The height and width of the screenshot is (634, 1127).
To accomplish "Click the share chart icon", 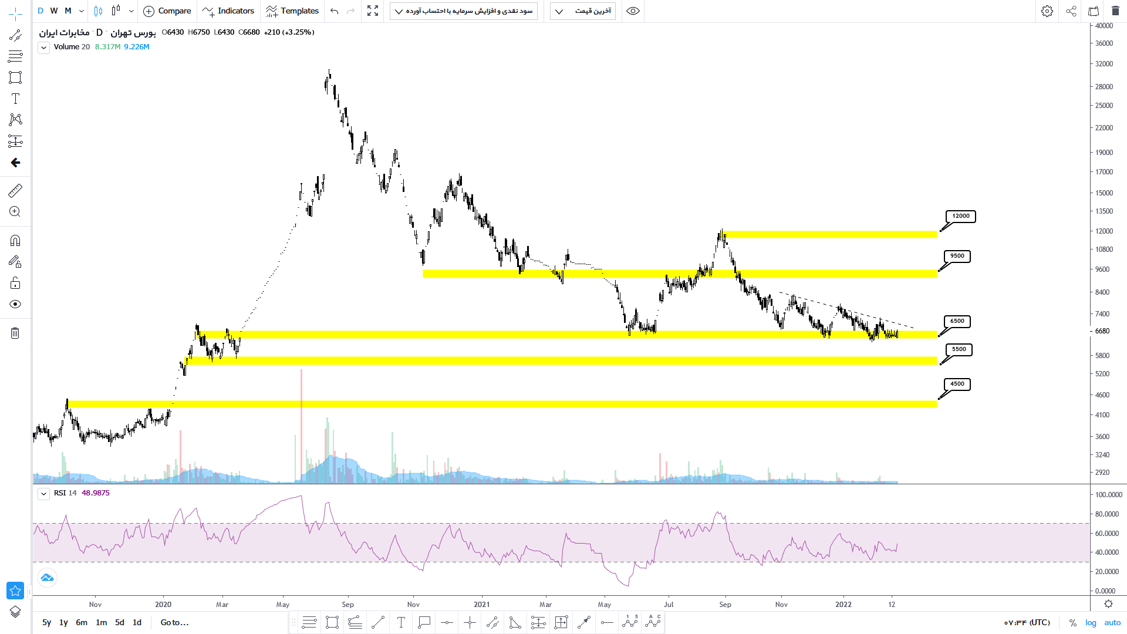I will click(1071, 11).
